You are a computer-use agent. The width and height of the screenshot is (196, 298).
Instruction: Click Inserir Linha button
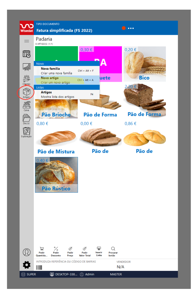pyautogui.click(x=99, y=252)
